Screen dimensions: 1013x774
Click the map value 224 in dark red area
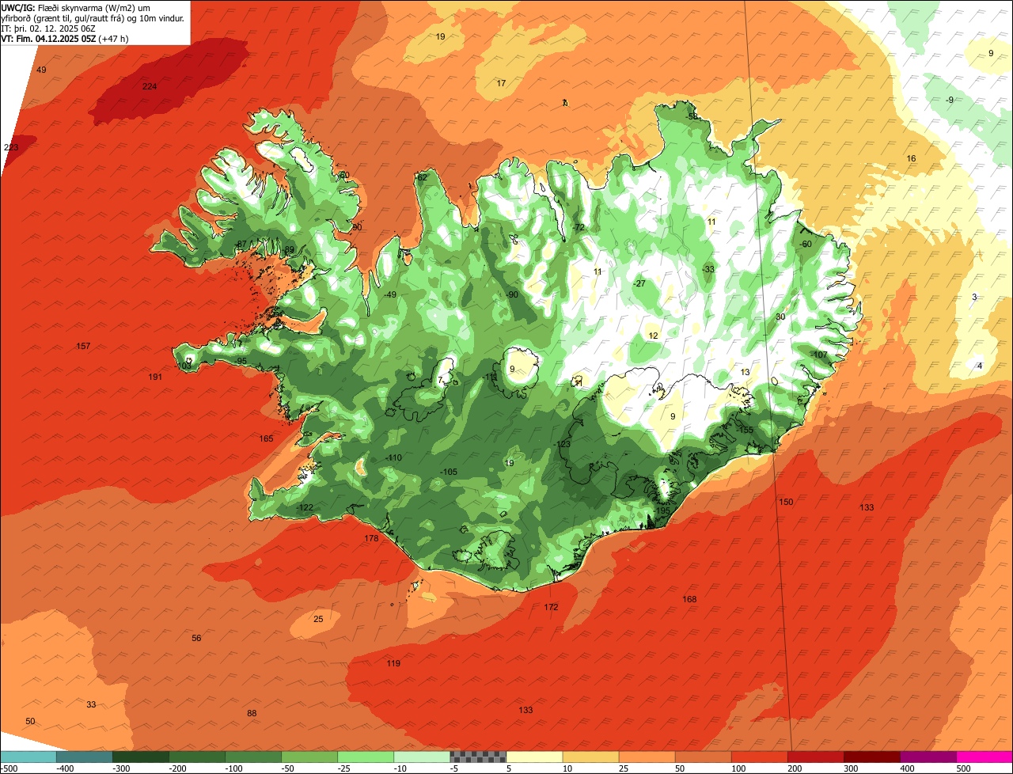point(150,86)
